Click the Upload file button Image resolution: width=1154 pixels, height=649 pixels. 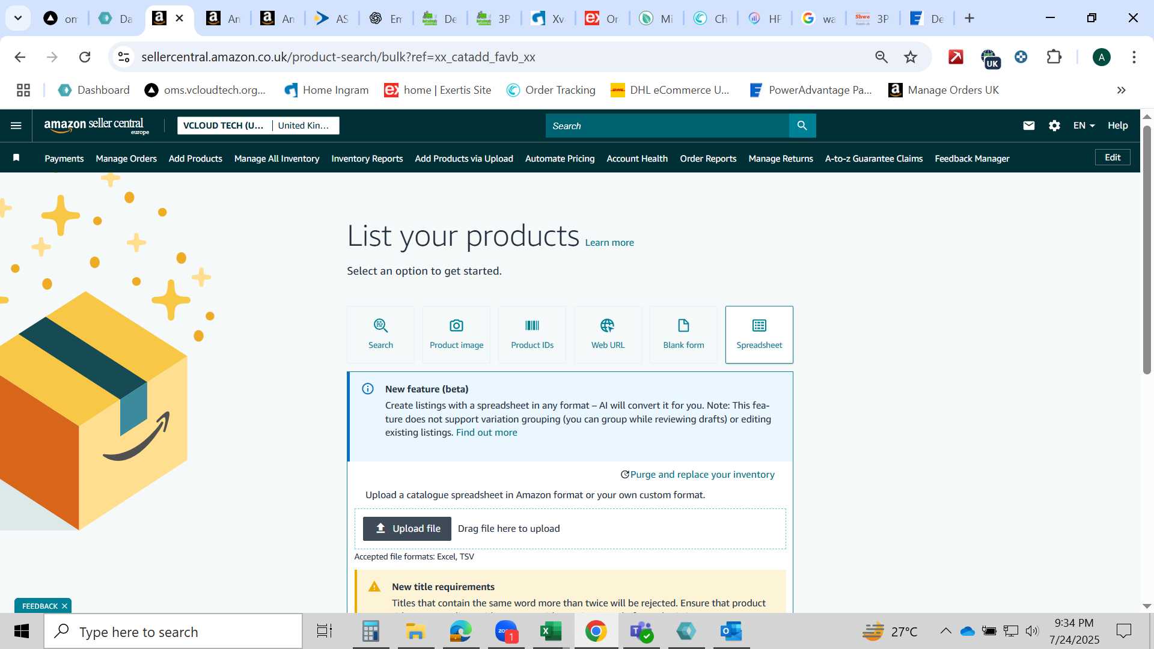click(x=407, y=529)
